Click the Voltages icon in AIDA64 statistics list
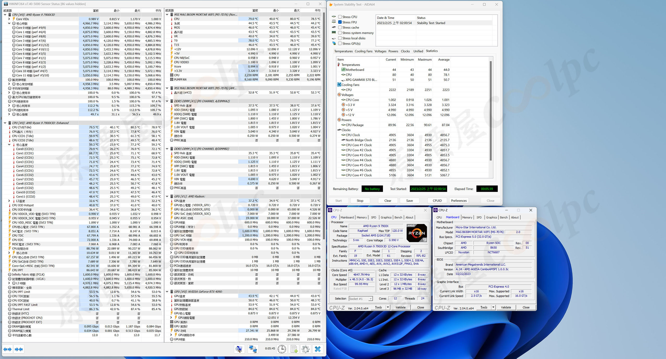 click(339, 95)
